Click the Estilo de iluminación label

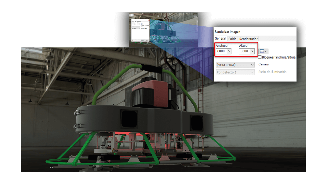point(272,72)
